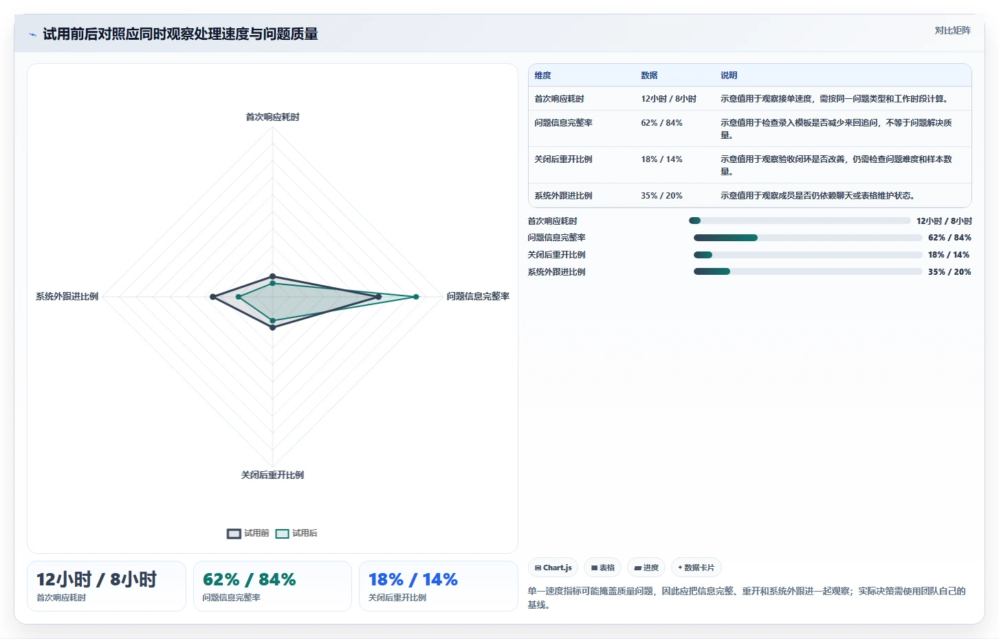
Task: Click the 对比矩阵 label in the header
Action: coord(952,30)
